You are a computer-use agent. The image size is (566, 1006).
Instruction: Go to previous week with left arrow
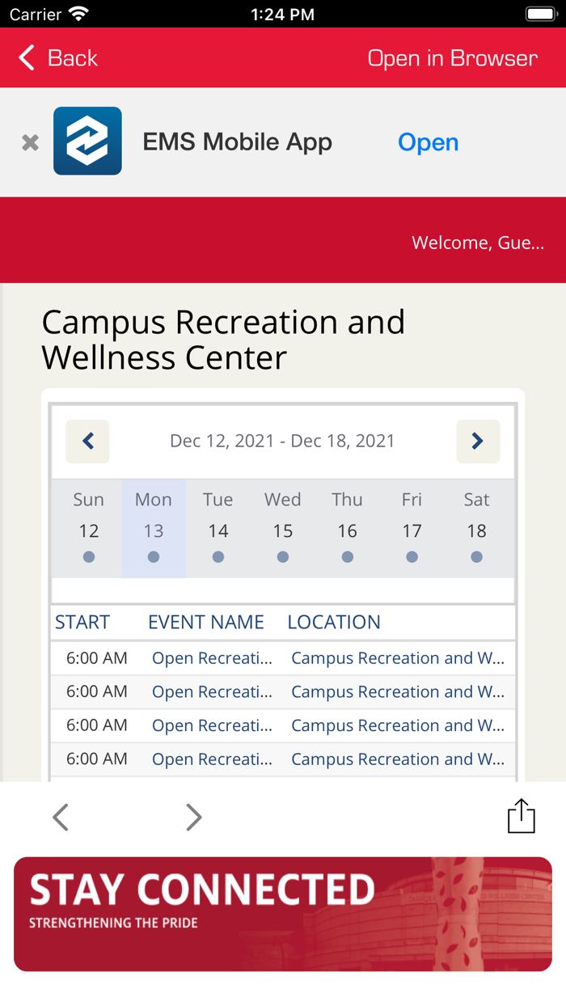tap(87, 442)
